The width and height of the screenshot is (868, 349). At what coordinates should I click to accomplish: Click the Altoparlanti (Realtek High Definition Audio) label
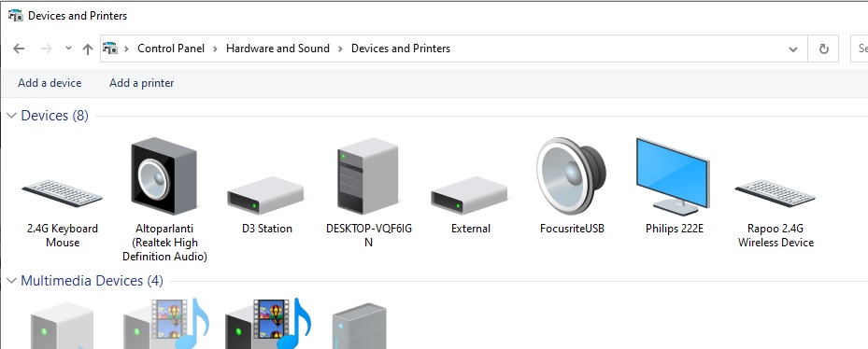tap(164, 243)
